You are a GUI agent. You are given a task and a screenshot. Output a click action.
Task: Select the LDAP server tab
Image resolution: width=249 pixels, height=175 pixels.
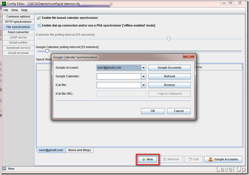click(18, 37)
